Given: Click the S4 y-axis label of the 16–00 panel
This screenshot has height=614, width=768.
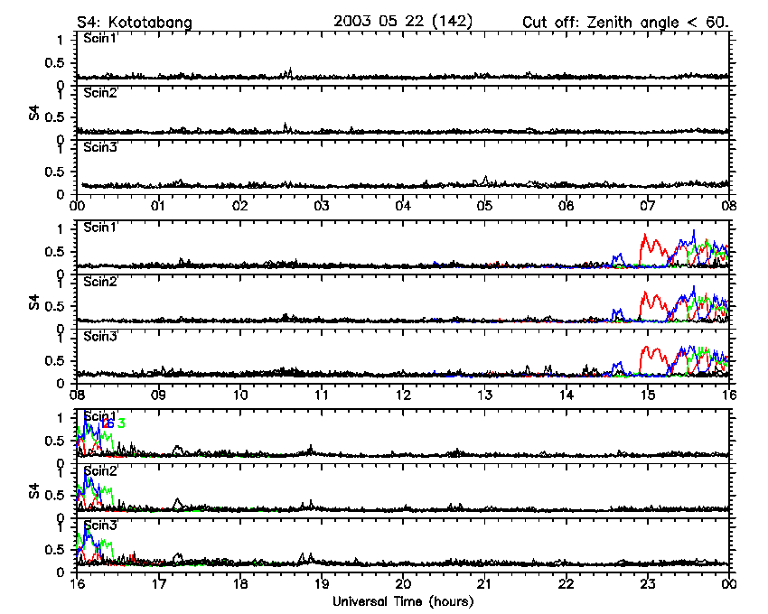Looking at the screenshot, I should (x=33, y=491).
